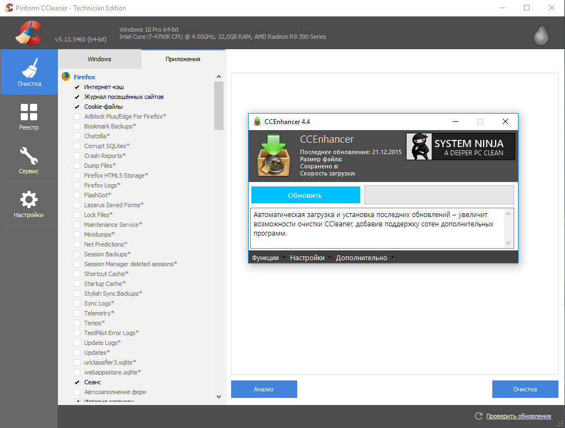The image size is (565, 428).
Task: Enable Net Predictions checkbox
Action: (x=77, y=244)
